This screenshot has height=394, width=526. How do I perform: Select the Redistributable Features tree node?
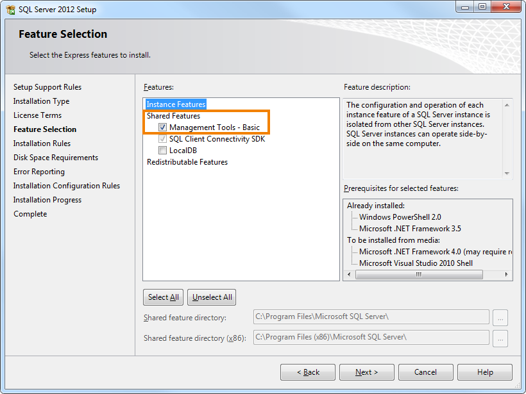[x=187, y=162]
